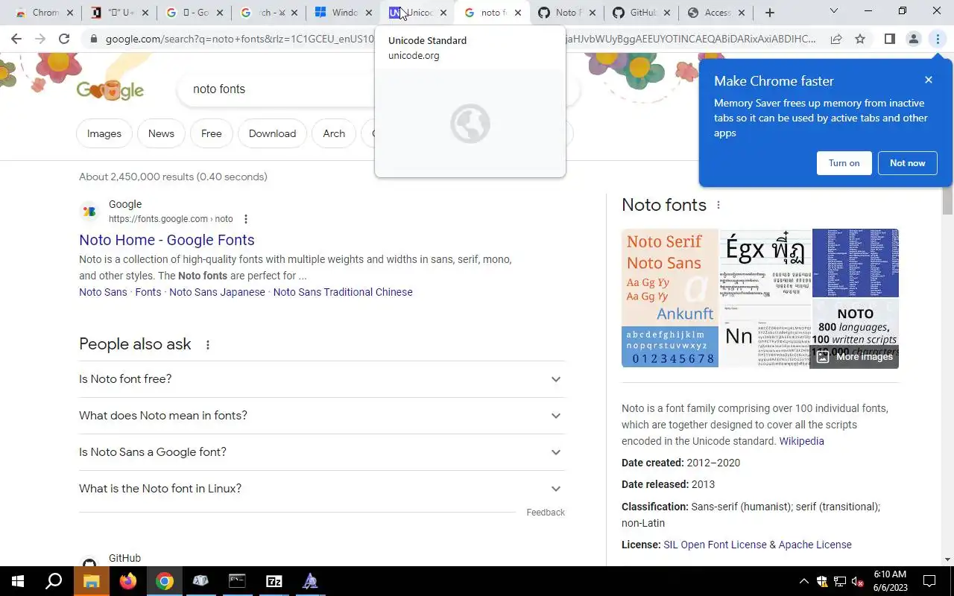Expand 'Is Noto font free?' question
The image size is (954, 596).
321,379
